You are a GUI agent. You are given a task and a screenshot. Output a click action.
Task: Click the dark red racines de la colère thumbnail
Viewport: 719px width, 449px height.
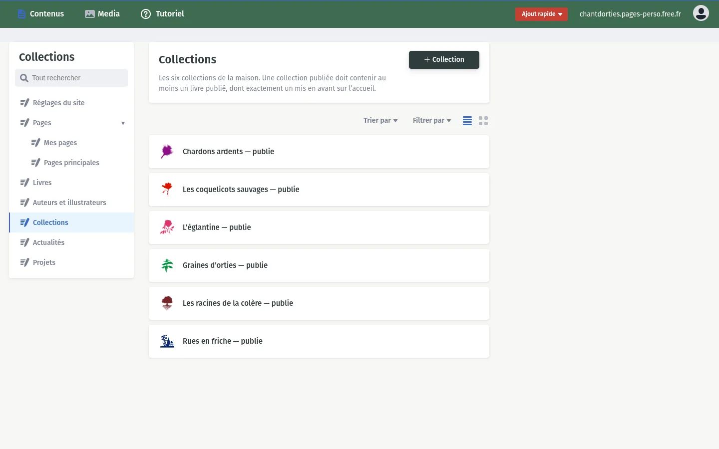point(167,303)
